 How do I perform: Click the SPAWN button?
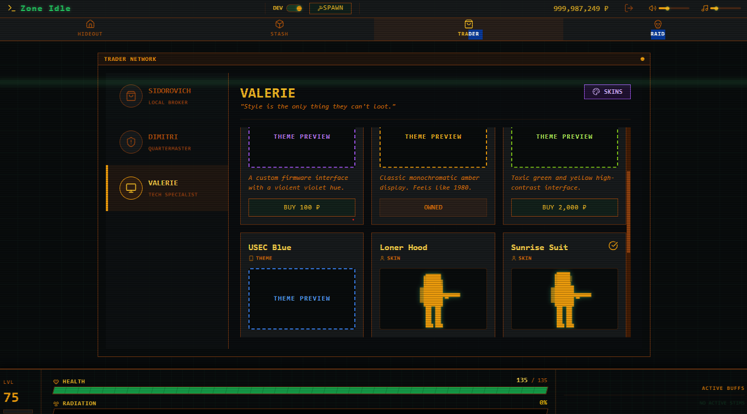pos(330,8)
